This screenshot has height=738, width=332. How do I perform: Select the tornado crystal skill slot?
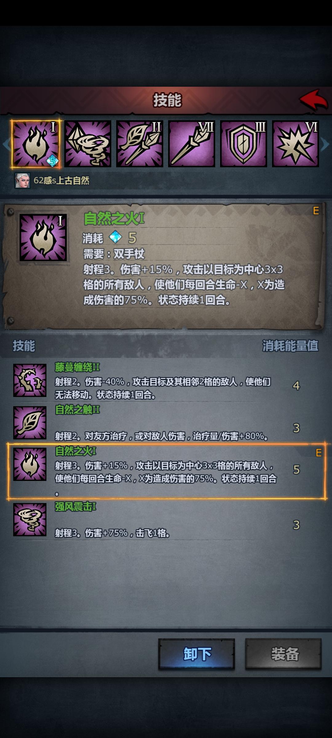[88, 144]
